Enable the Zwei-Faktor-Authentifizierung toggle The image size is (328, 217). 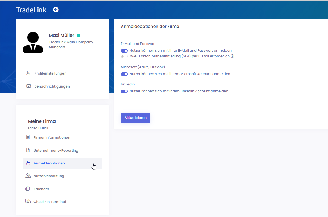(x=124, y=56)
